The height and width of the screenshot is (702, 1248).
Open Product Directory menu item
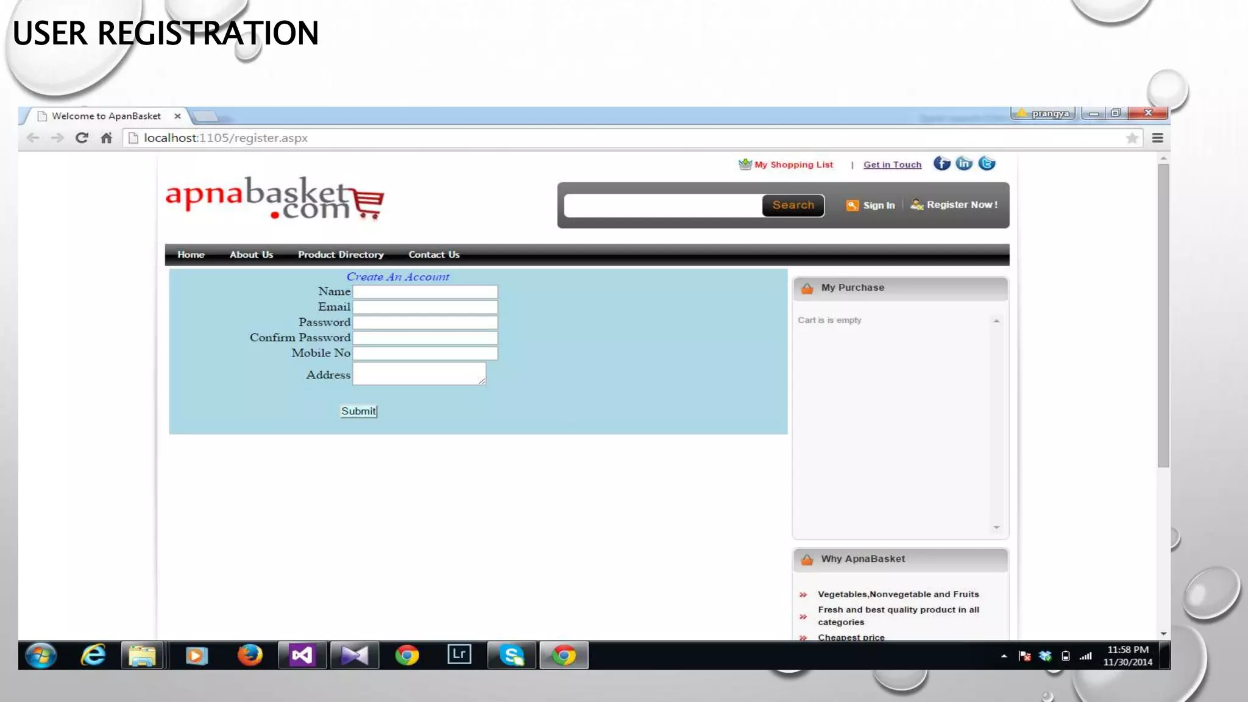click(x=341, y=255)
